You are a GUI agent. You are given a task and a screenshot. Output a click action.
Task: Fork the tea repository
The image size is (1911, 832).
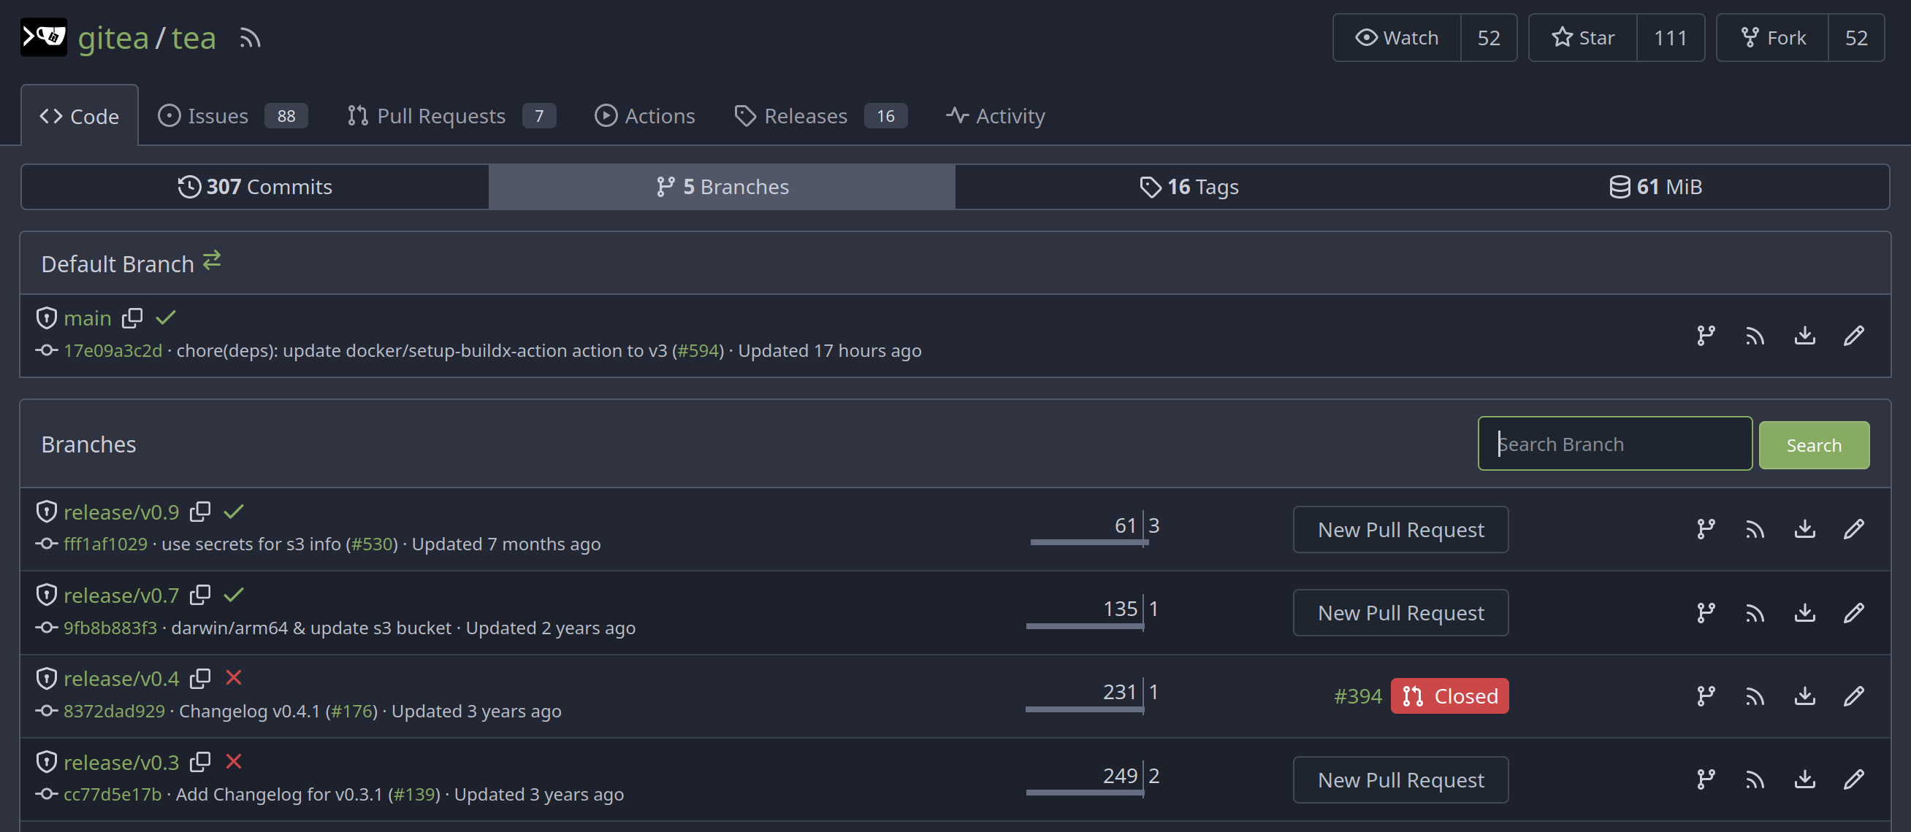pos(1772,38)
